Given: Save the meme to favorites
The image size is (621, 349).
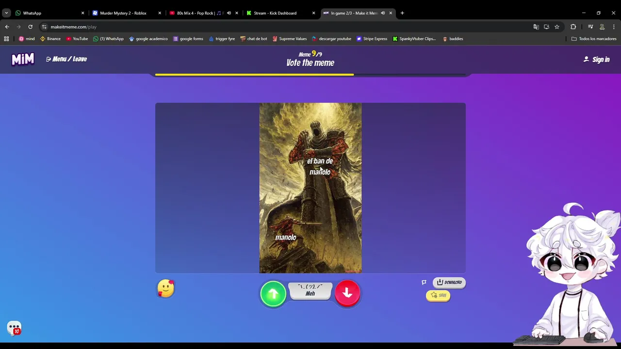Looking at the screenshot, I should pos(438,295).
